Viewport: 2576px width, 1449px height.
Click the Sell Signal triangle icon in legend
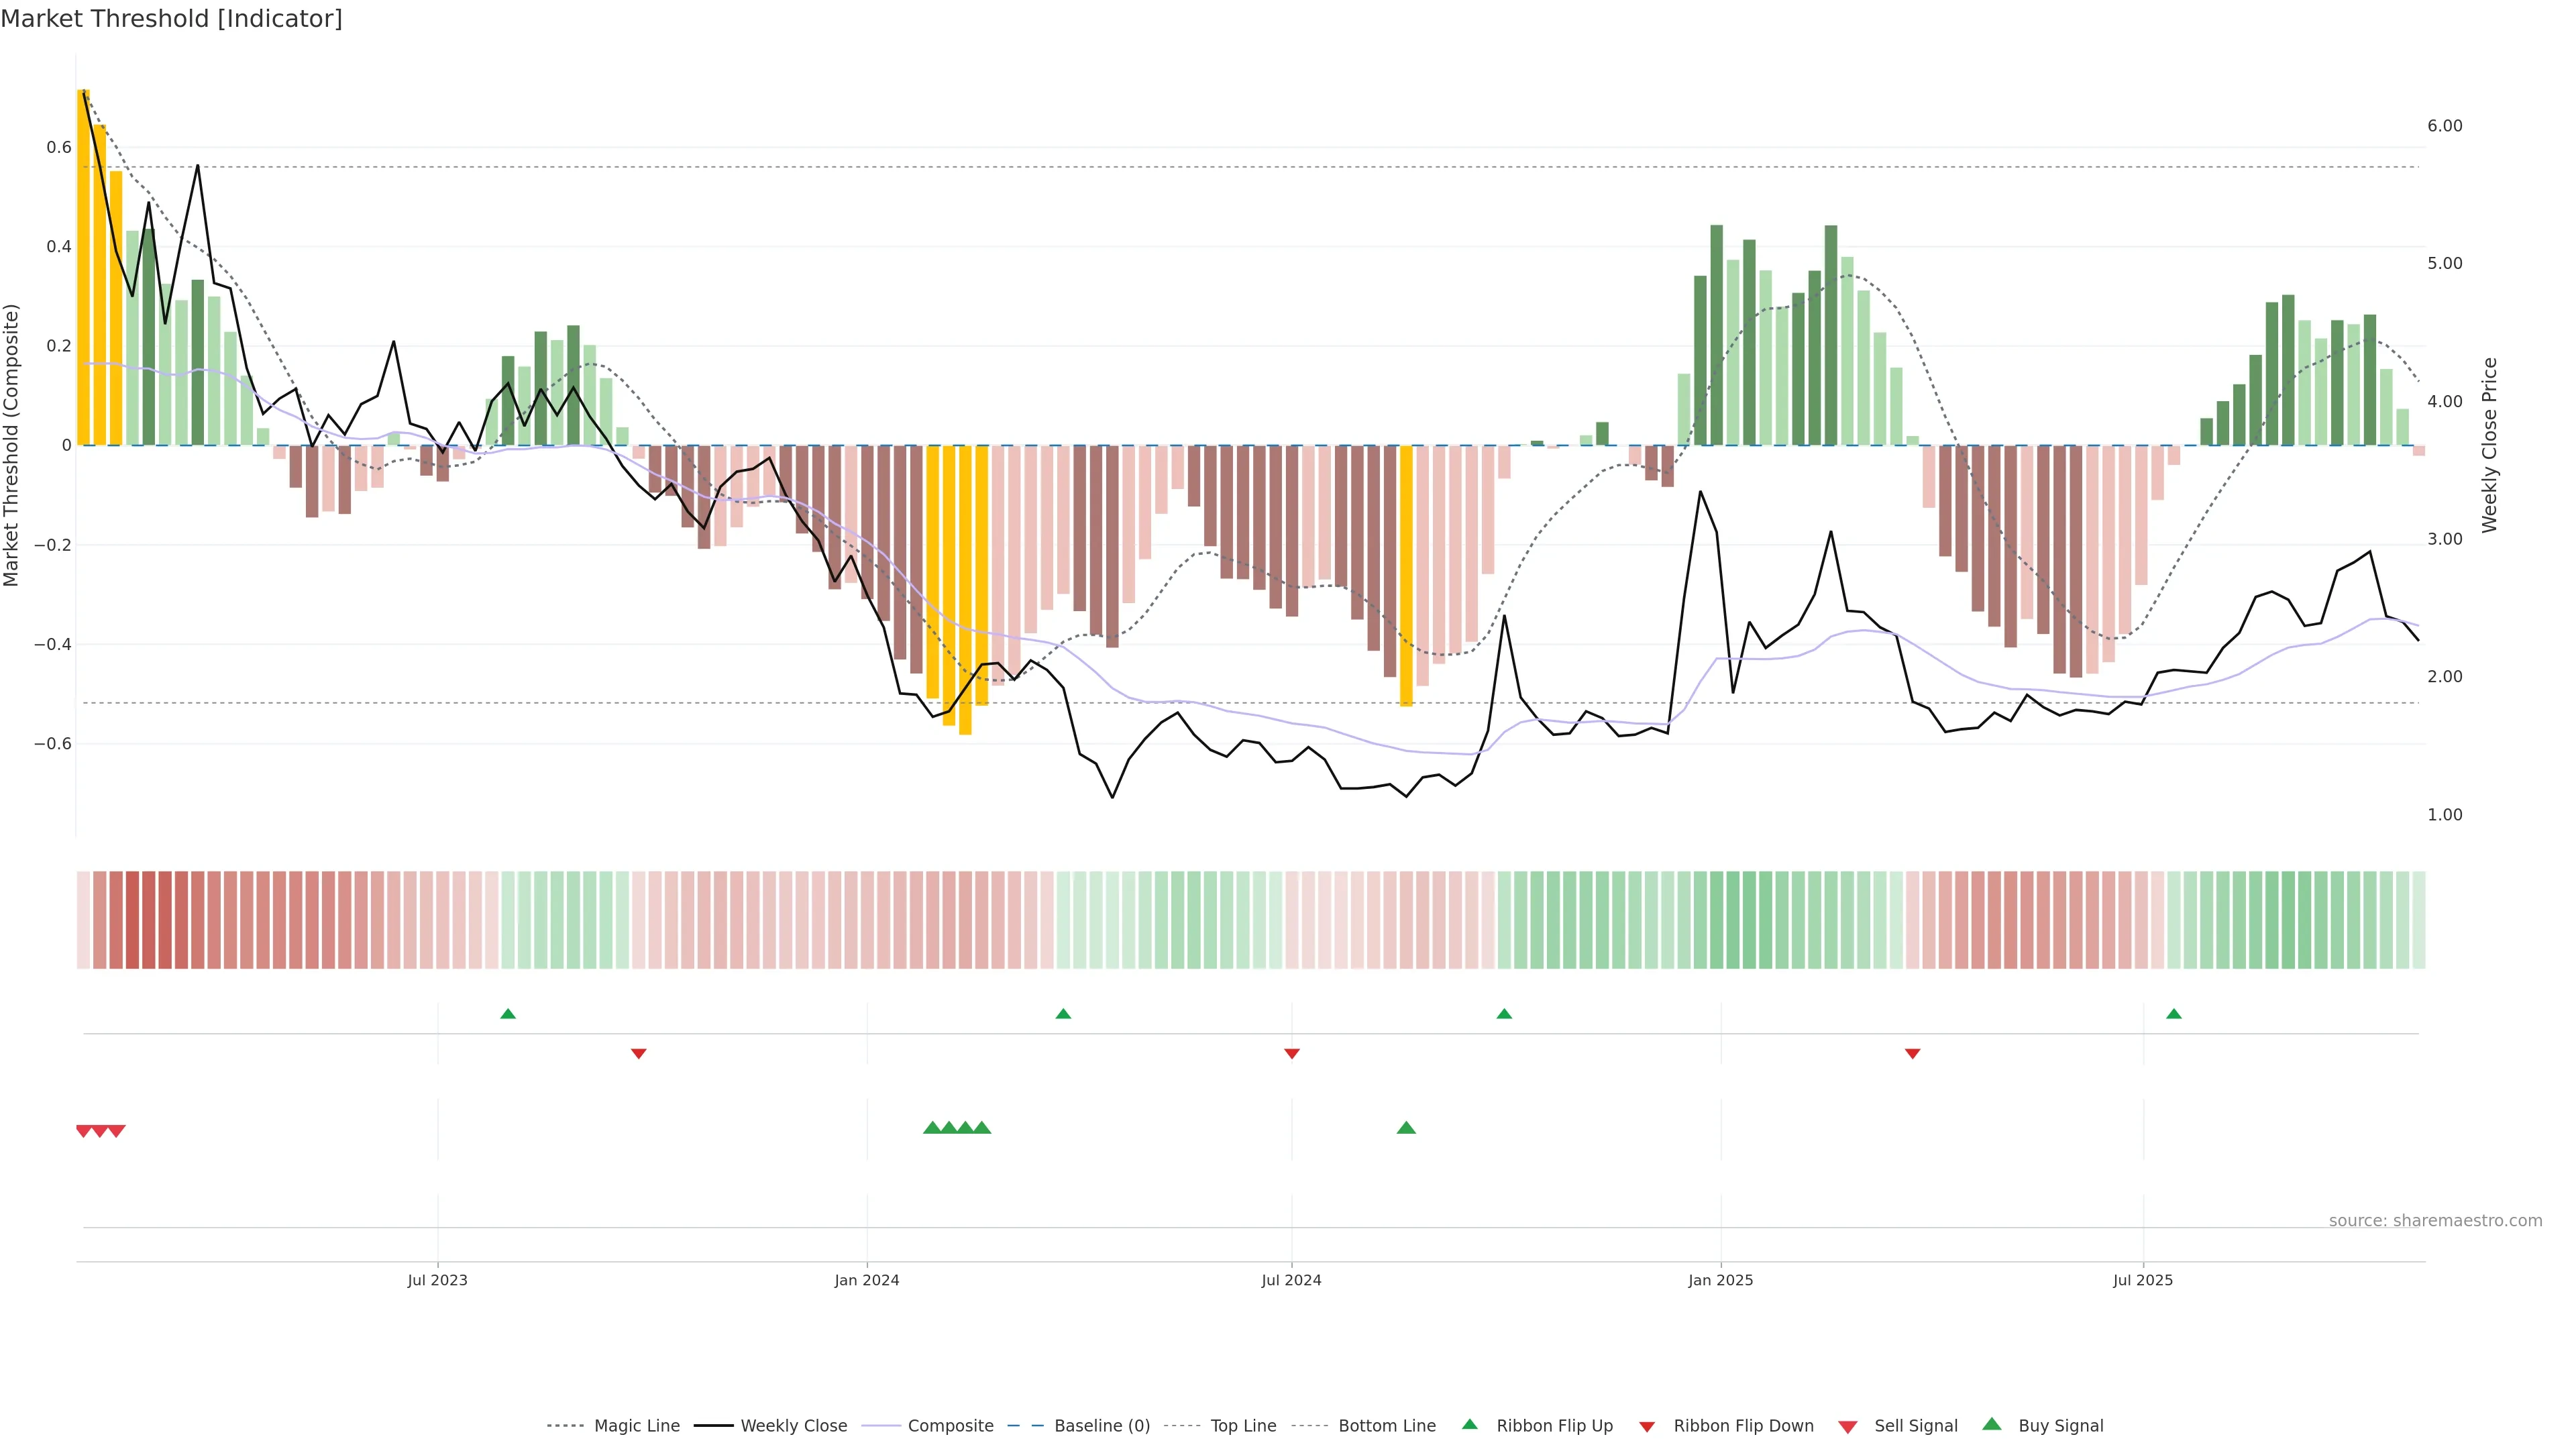pyautogui.click(x=1848, y=1427)
